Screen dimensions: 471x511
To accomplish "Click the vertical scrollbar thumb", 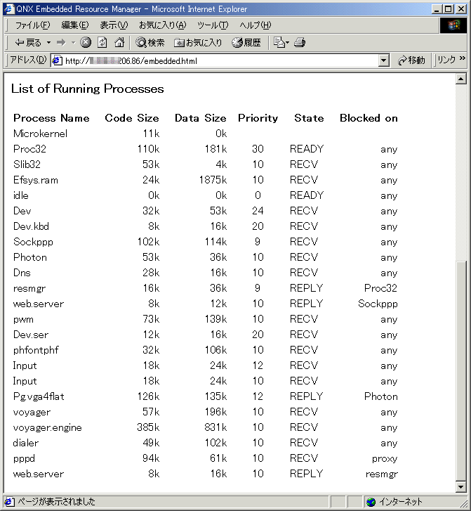I will point(461,371).
